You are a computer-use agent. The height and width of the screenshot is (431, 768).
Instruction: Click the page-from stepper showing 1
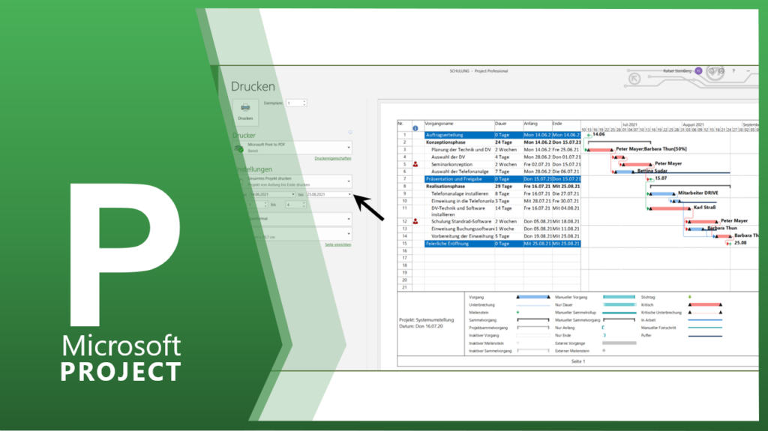pyautogui.click(x=258, y=205)
